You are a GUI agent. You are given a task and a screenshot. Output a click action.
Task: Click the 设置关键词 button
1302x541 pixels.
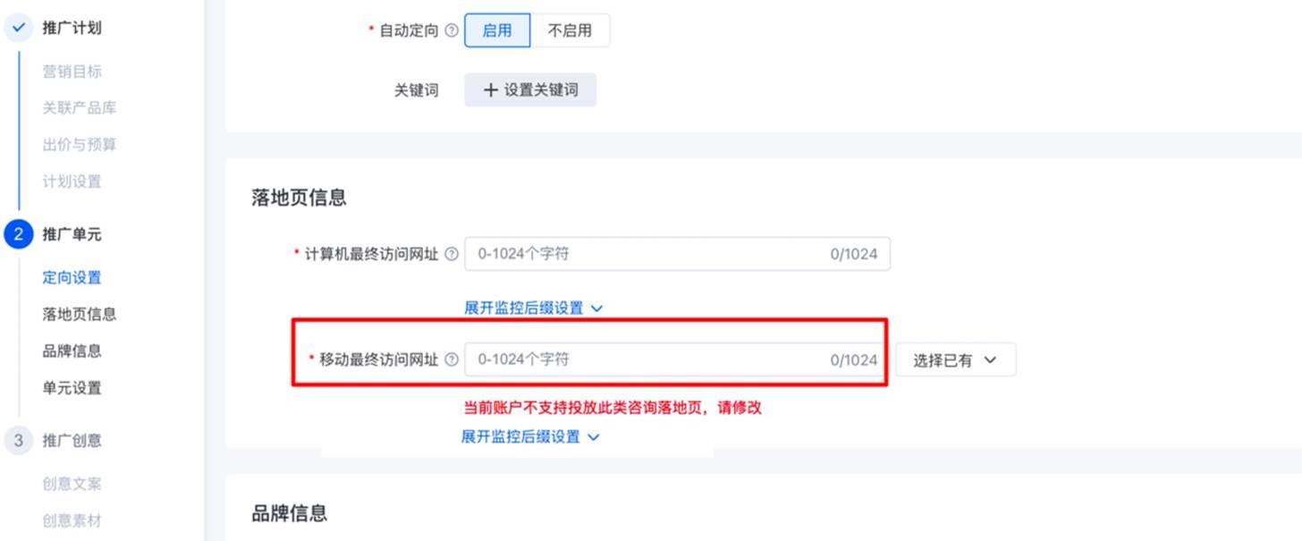pyautogui.click(x=530, y=90)
